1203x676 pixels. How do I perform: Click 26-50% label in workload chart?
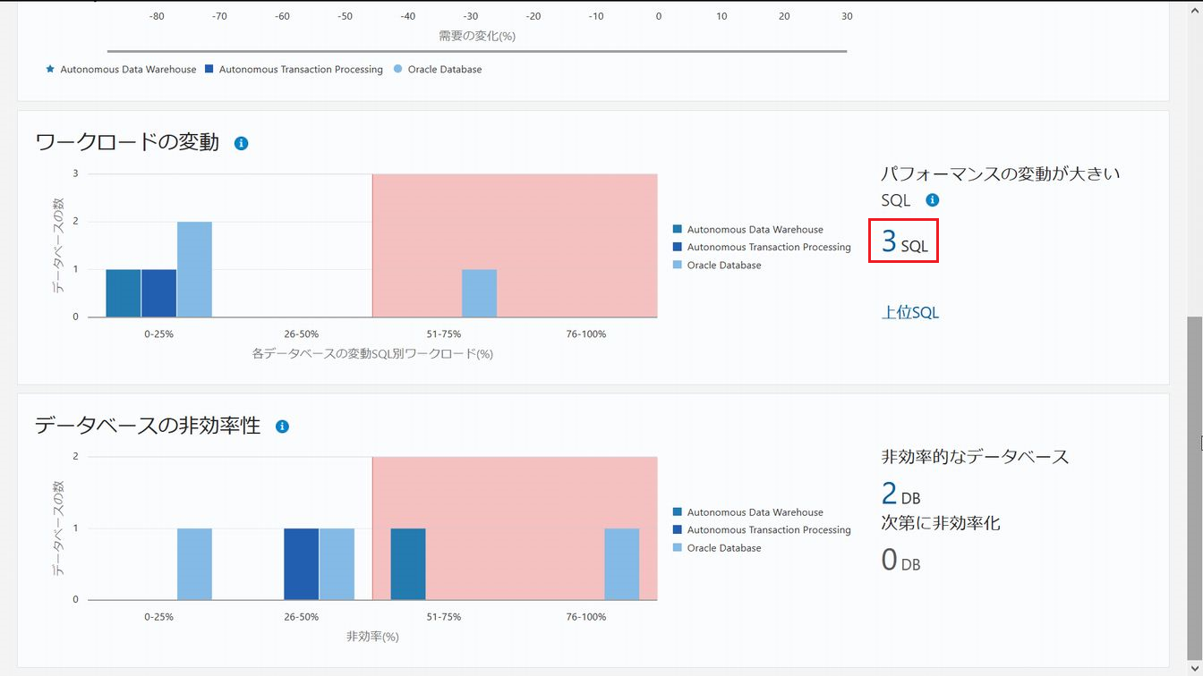301,334
